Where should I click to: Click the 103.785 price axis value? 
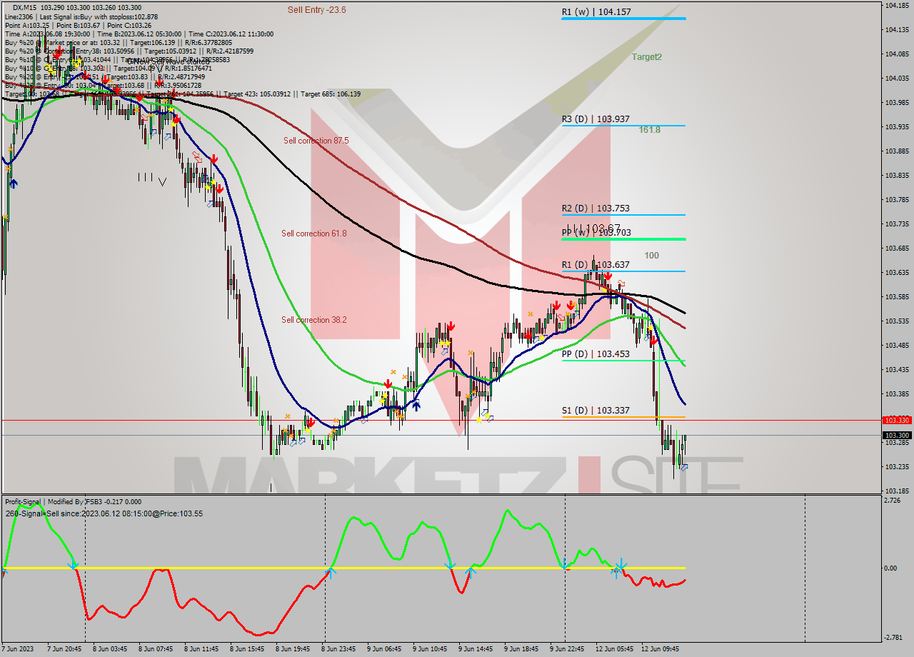click(896, 200)
